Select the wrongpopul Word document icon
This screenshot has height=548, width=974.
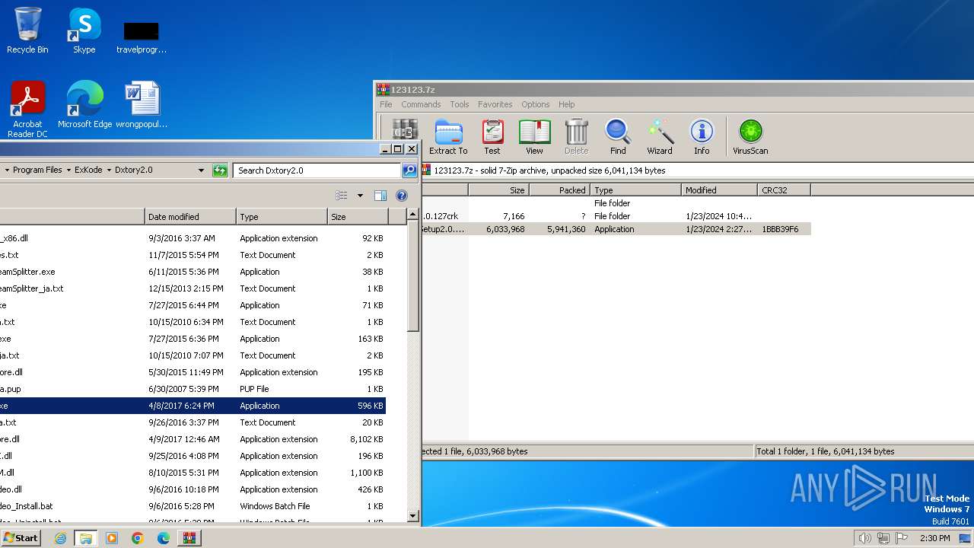coord(142,105)
